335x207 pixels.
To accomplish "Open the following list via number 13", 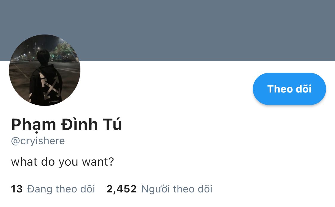I will pyautogui.click(x=17, y=189).
